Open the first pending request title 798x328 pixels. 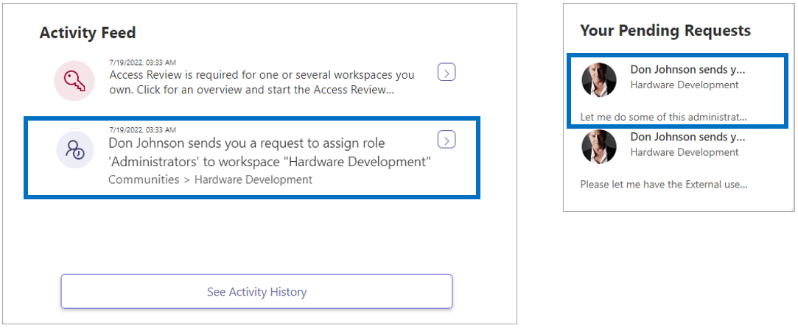click(x=687, y=70)
